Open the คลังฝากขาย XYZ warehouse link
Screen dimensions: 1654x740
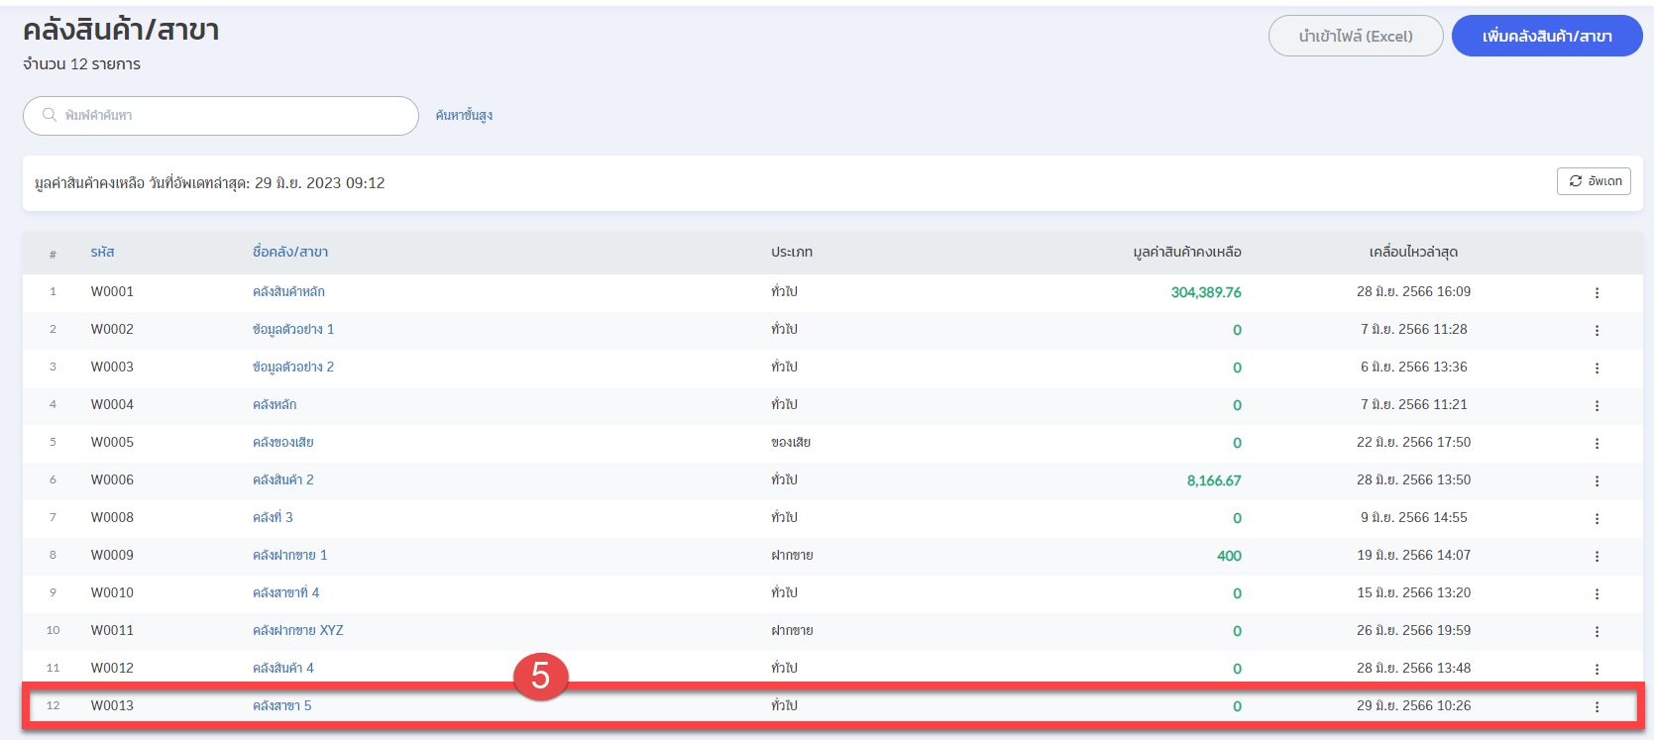(x=297, y=630)
